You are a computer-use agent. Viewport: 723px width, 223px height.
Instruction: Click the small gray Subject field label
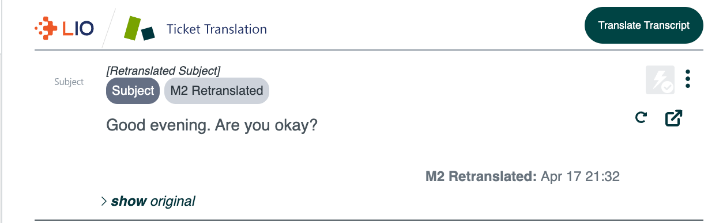click(x=69, y=82)
